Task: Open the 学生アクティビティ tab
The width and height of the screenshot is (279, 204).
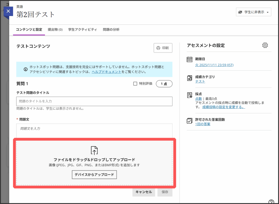Action: click(x=83, y=30)
